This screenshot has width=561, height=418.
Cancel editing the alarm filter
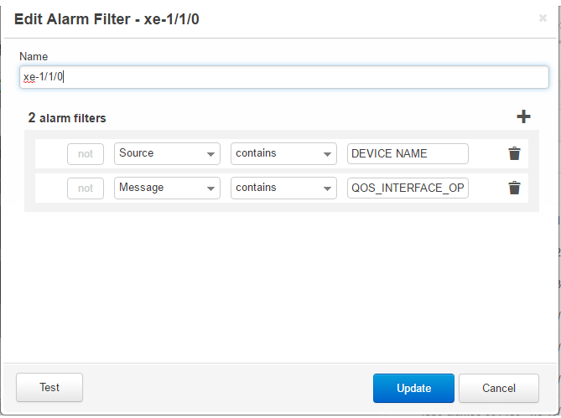[x=499, y=389]
